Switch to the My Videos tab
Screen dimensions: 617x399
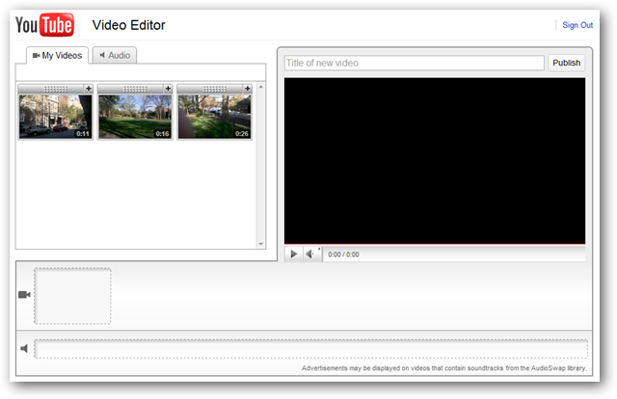(x=58, y=56)
